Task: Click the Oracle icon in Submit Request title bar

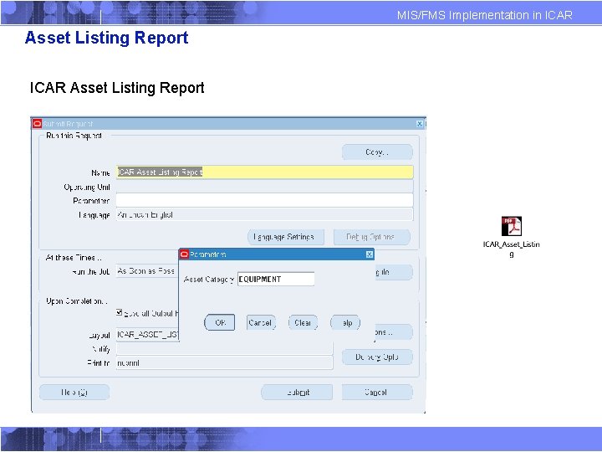Action: click(x=37, y=124)
